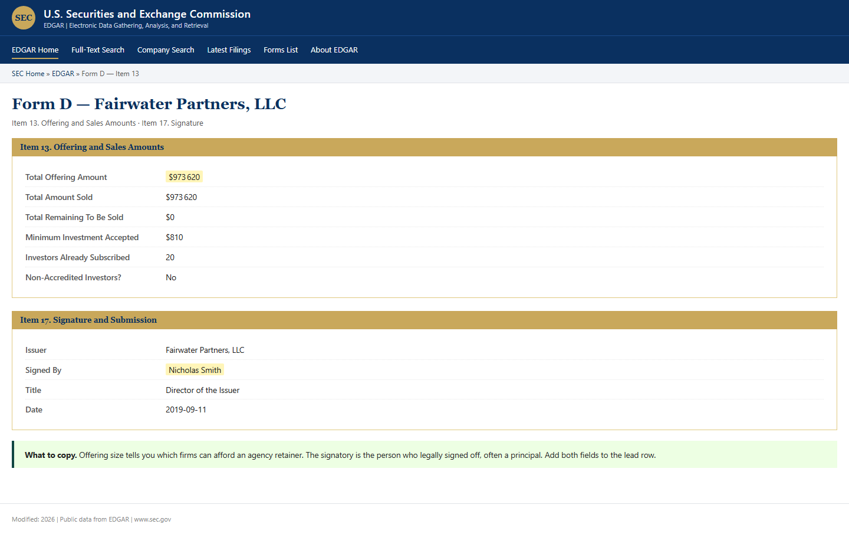Select title Director of the Issuer
This screenshot has width=849, height=534.
[x=202, y=390]
